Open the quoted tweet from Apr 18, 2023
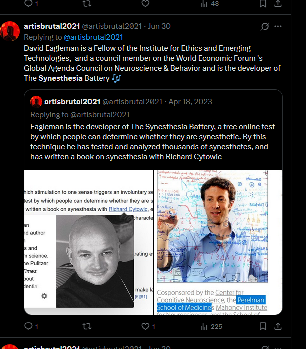306x349 pixels. (153, 129)
